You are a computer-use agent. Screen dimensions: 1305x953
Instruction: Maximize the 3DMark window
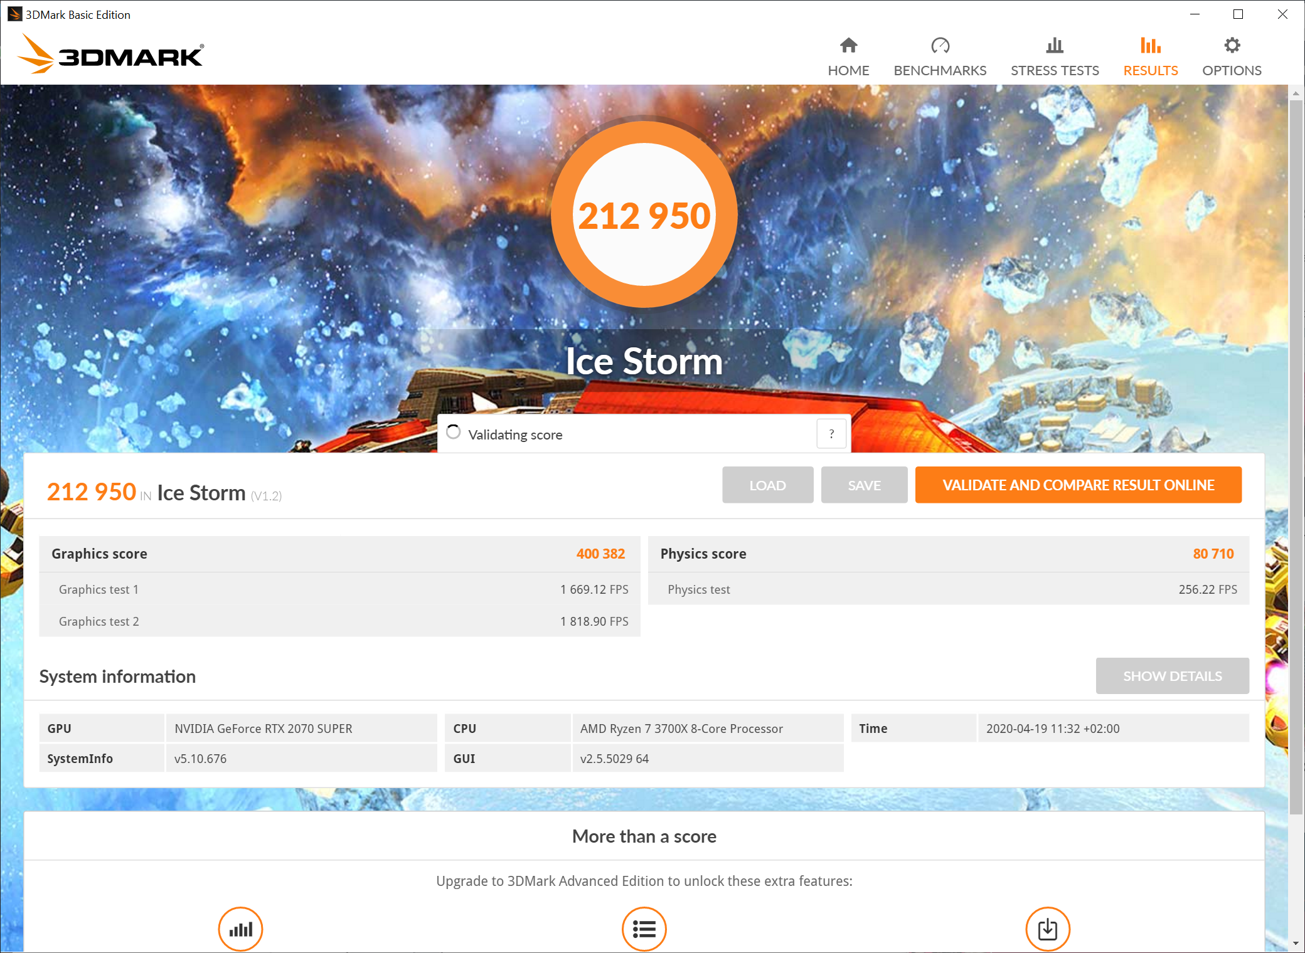click(x=1238, y=14)
